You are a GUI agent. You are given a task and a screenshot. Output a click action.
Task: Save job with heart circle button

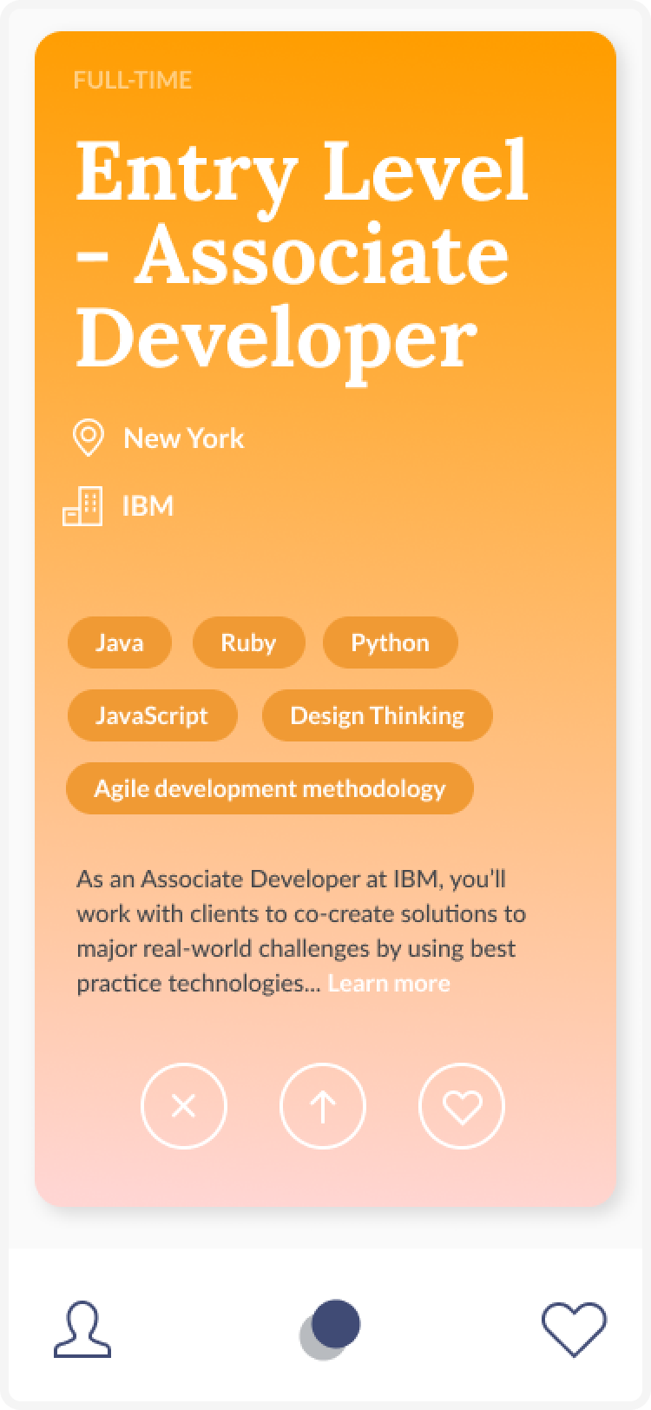tap(462, 1106)
